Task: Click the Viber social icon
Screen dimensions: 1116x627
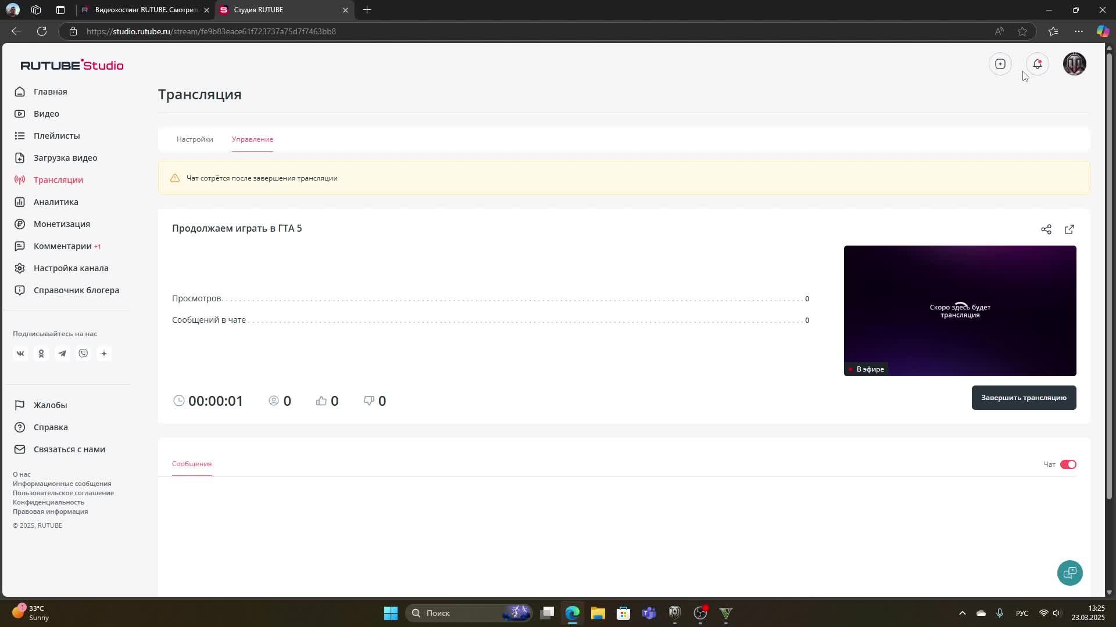Action: click(x=83, y=354)
